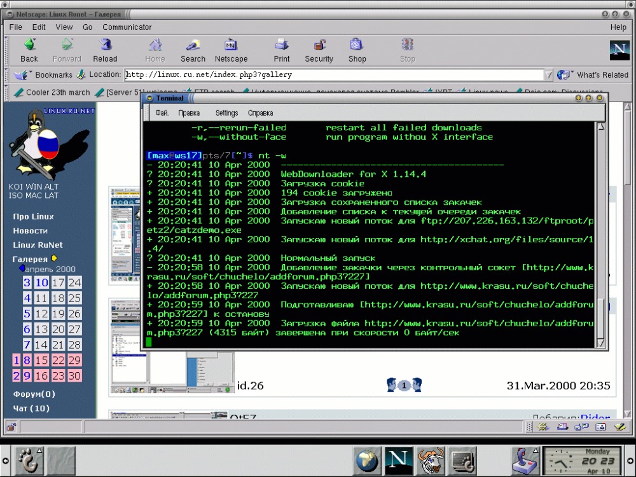Go to the Home page
This screenshot has height=477, width=636.
(155, 50)
